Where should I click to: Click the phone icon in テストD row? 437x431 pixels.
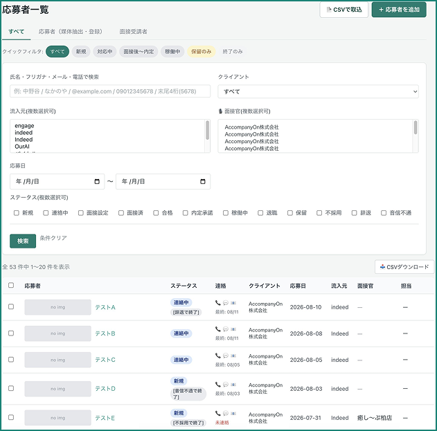[x=218, y=385]
